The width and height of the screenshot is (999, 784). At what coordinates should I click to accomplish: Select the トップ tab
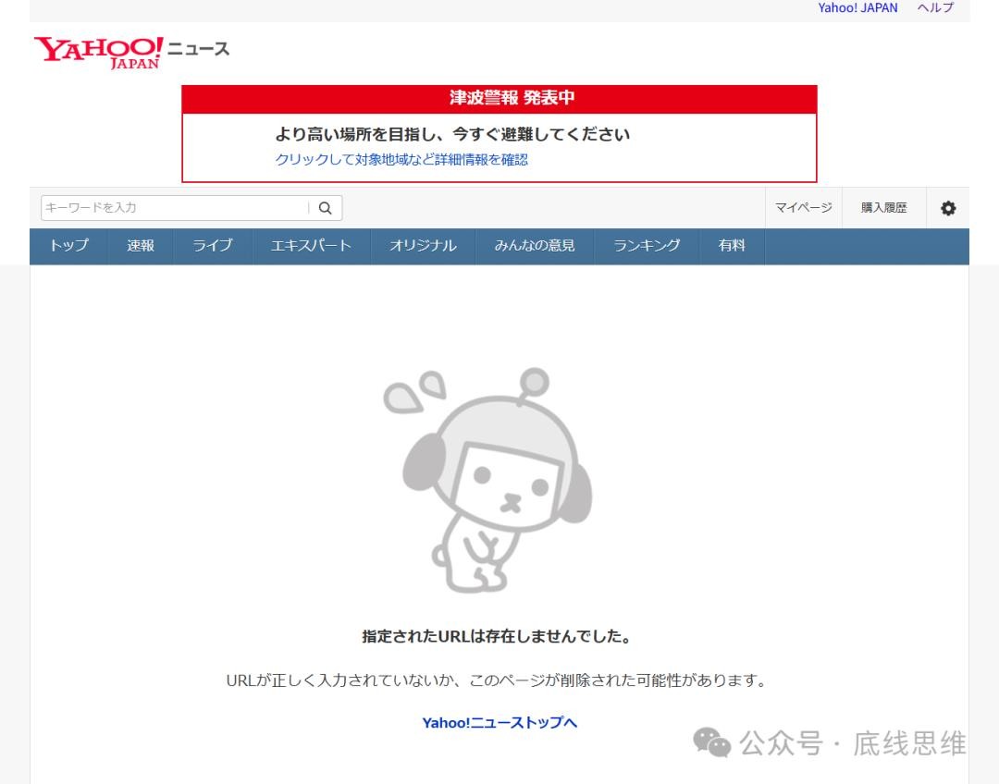(68, 246)
